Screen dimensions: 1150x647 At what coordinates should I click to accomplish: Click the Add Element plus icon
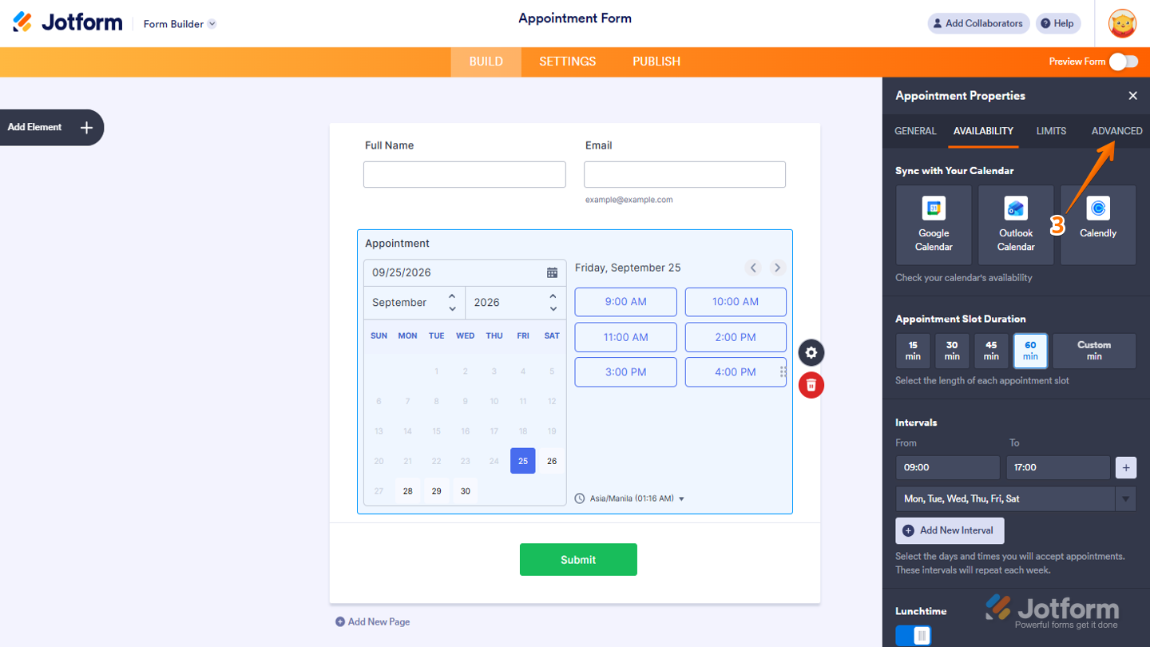(x=86, y=127)
